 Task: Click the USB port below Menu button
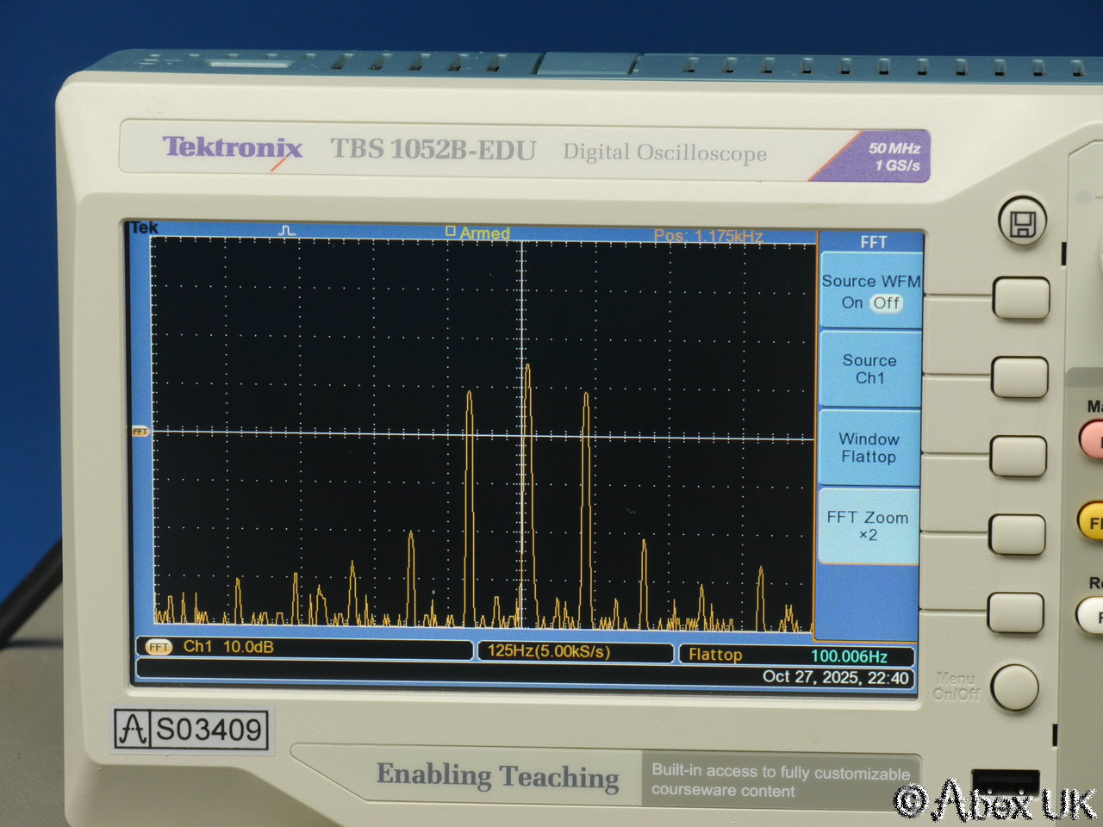(1005, 782)
